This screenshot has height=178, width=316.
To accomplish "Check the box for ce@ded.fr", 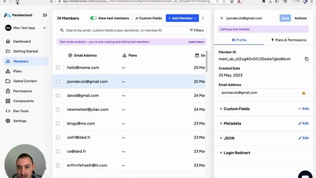I will click(58, 151).
